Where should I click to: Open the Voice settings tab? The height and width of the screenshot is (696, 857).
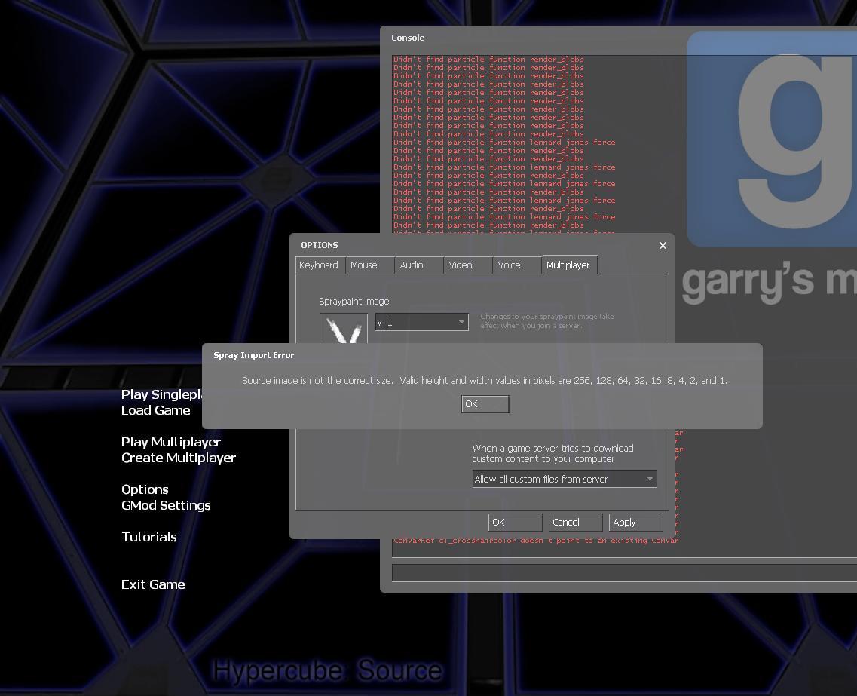(517, 265)
